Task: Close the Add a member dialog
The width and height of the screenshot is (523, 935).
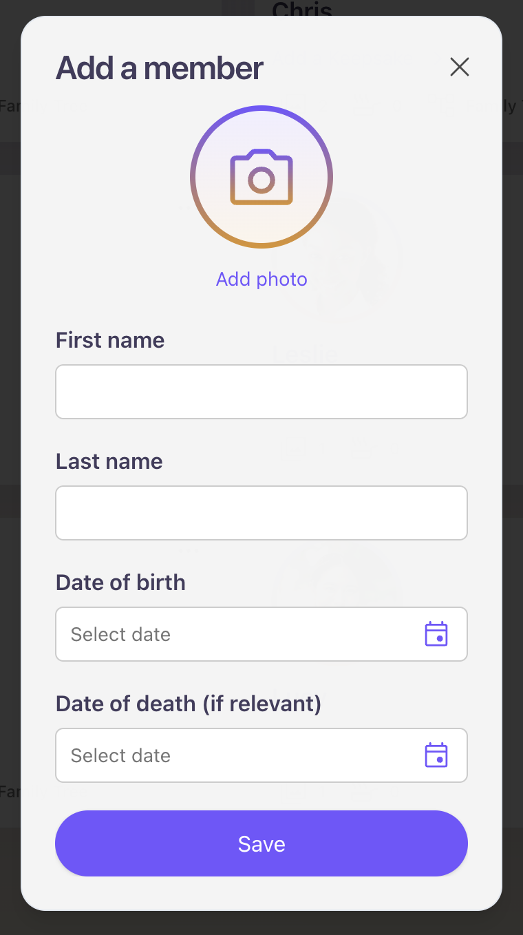Action: pyautogui.click(x=459, y=67)
